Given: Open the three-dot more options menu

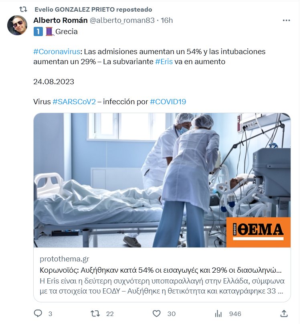Looking at the screenshot, I should pyautogui.click(x=286, y=20).
